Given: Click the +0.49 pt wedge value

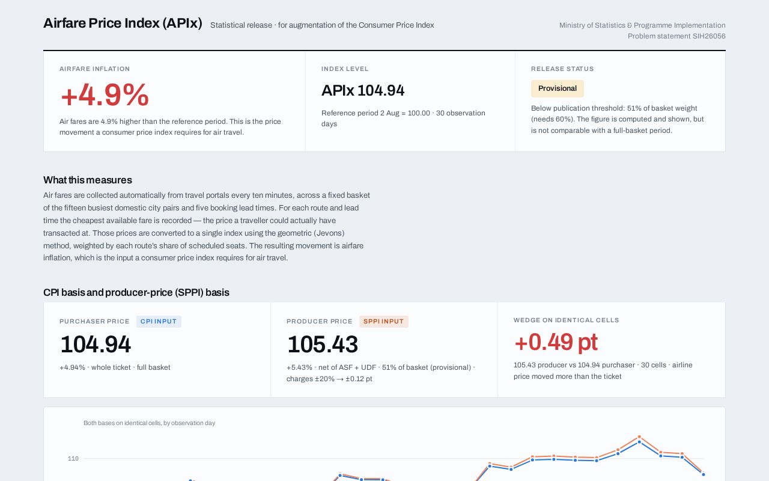Looking at the screenshot, I should click(x=556, y=342).
